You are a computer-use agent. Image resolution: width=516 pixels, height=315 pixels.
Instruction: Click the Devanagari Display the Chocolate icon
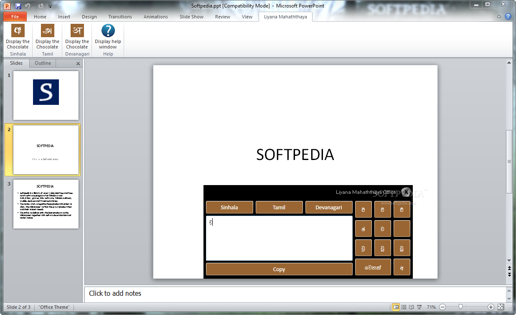[77, 30]
